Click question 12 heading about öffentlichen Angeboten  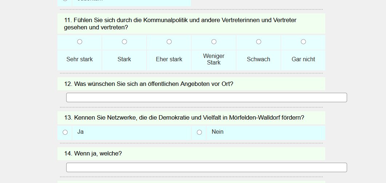click(x=149, y=84)
